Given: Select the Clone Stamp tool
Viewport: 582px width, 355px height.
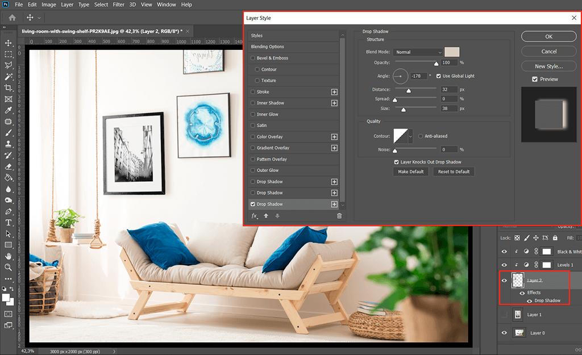Looking at the screenshot, I should tap(8, 144).
